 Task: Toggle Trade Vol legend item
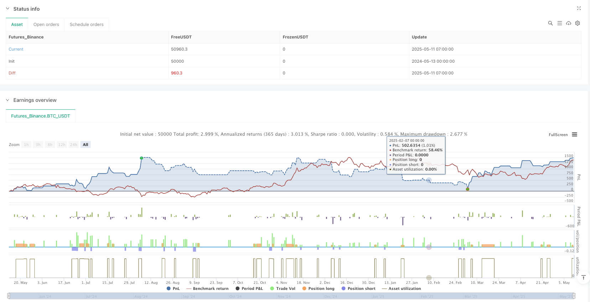click(283, 288)
